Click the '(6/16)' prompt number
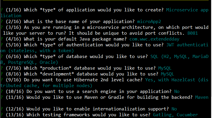The width and height of the screenshot is (212, 118). click(13, 57)
